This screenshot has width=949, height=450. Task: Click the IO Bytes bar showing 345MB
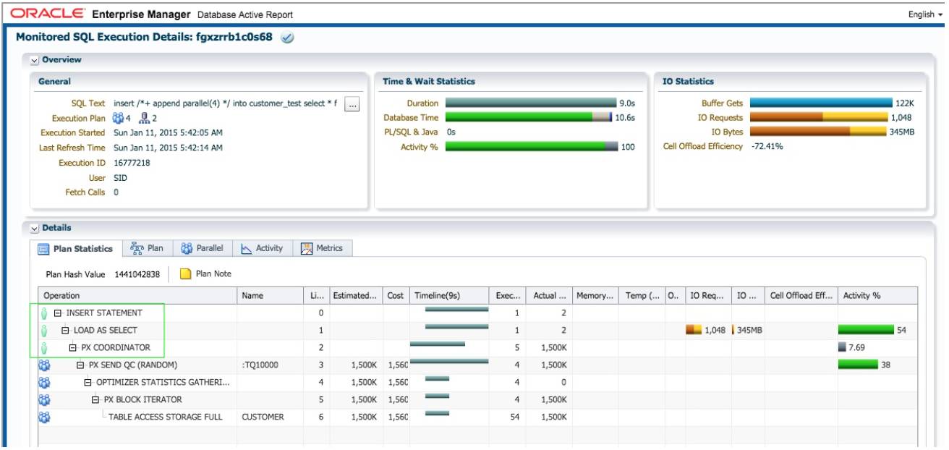pos(818,132)
